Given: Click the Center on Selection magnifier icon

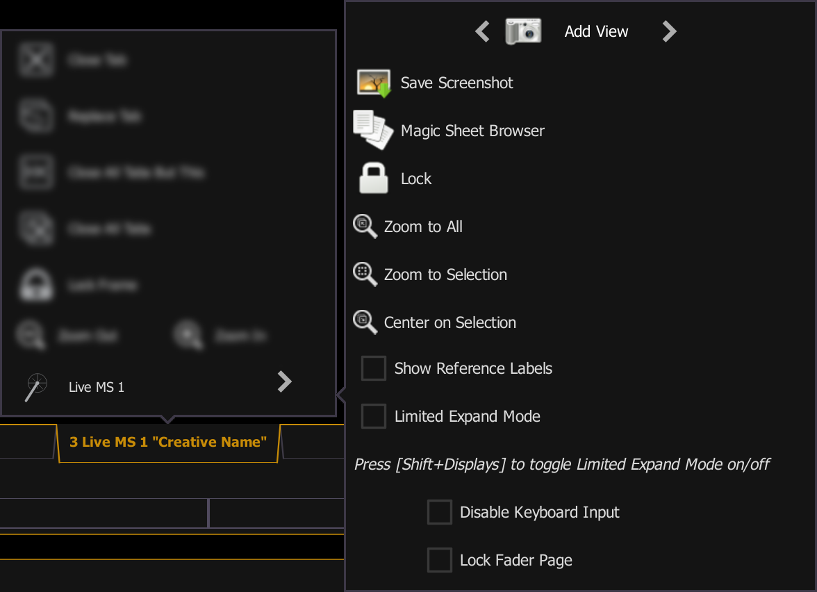Looking at the screenshot, I should pos(365,322).
